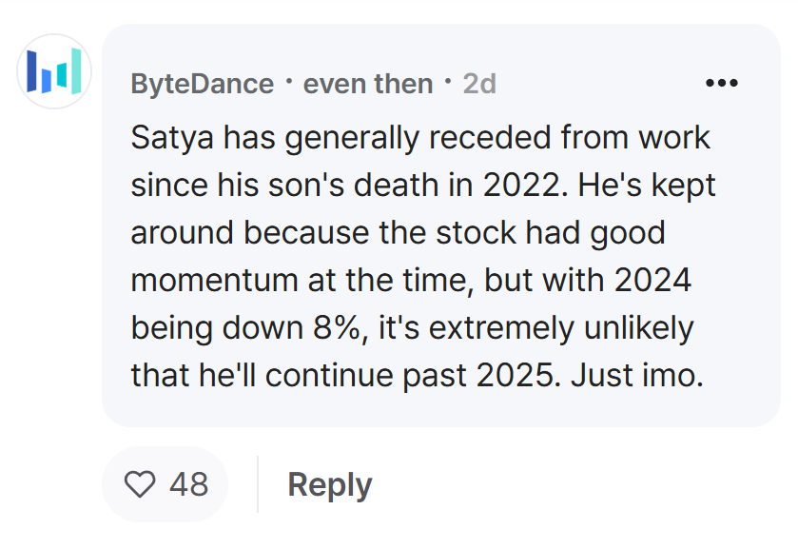View the profile of user 'even then'
798x549 pixels.
(367, 84)
